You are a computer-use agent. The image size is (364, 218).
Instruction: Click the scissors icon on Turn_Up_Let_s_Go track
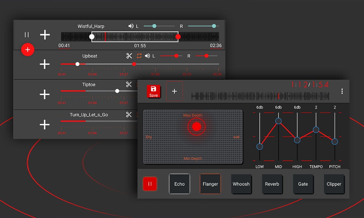coord(129,114)
